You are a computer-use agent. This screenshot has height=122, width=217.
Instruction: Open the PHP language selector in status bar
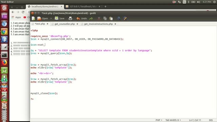pyautogui.click(x=159, y=120)
